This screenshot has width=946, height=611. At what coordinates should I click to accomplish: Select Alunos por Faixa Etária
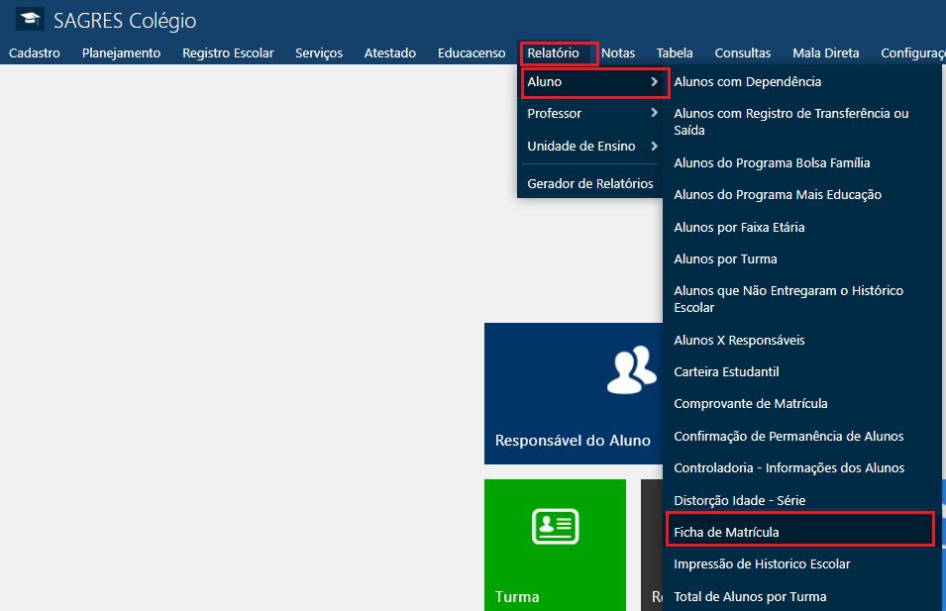tap(739, 228)
